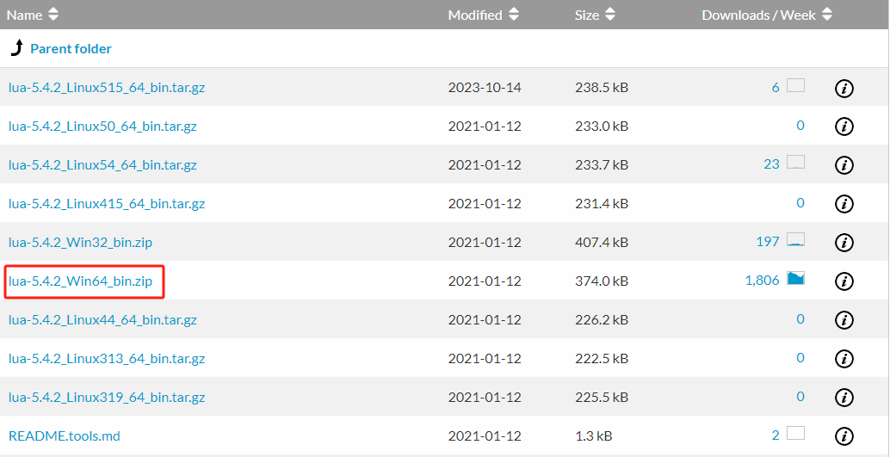Download lua-5.4.2_Linux313_64_bin.tar.gz
890x457 pixels.
tap(106, 358)
